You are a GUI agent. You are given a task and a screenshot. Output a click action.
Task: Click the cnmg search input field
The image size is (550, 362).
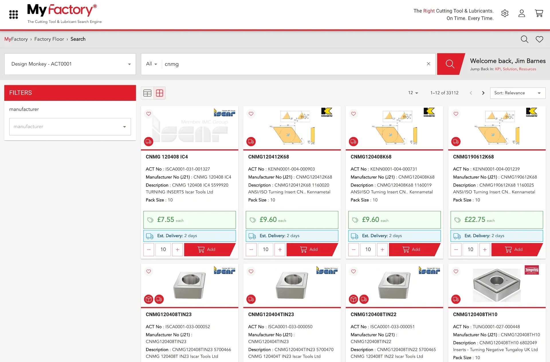click(x=294, y=64)
